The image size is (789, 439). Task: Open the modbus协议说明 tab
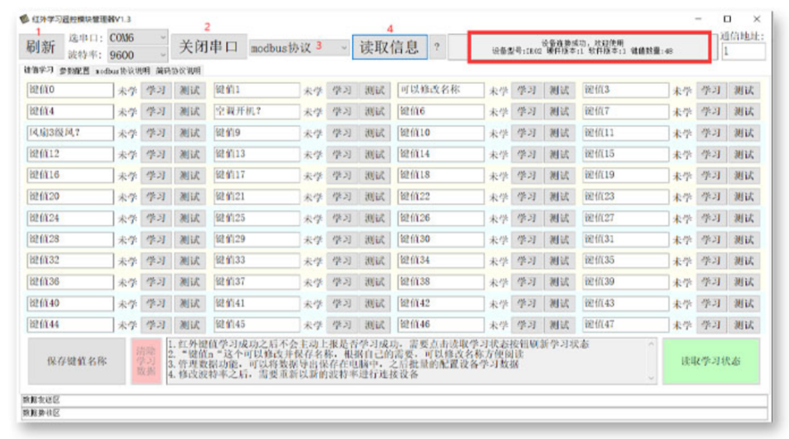pyautogui.click(x=123, y=71)
